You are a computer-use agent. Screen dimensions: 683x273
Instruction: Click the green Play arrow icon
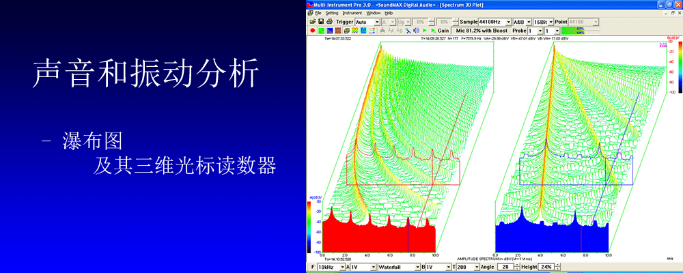pos(425,31)
